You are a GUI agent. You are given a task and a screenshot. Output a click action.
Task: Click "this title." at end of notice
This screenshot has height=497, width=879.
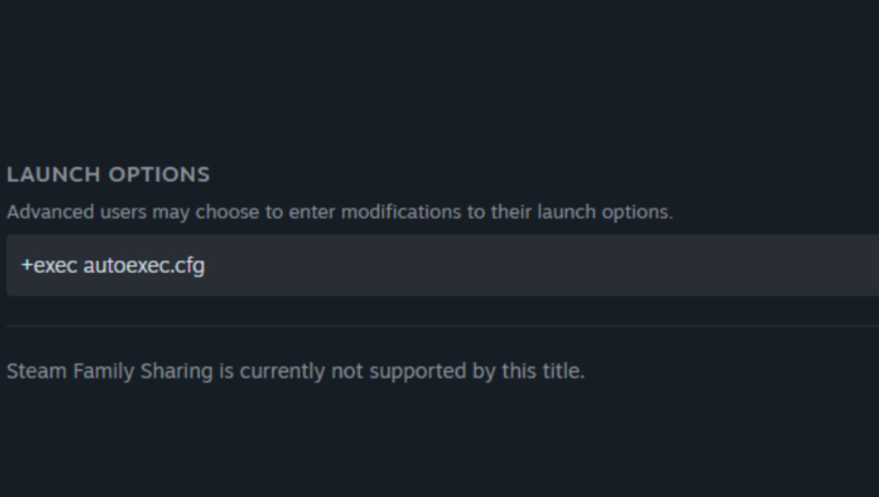[x=543, y=371]
